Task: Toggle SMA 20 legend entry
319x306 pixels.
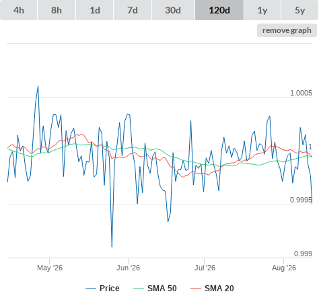Action: click(x=212, y=289)
